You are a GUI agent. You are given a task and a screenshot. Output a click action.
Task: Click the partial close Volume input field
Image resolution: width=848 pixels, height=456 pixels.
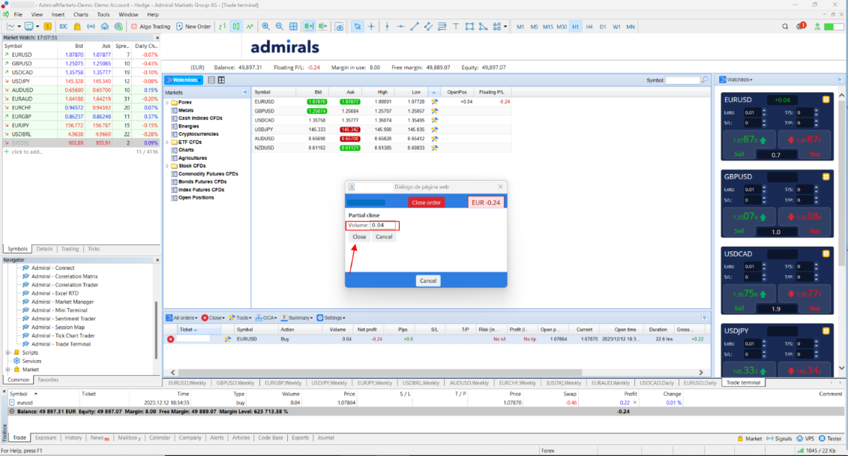383,226
